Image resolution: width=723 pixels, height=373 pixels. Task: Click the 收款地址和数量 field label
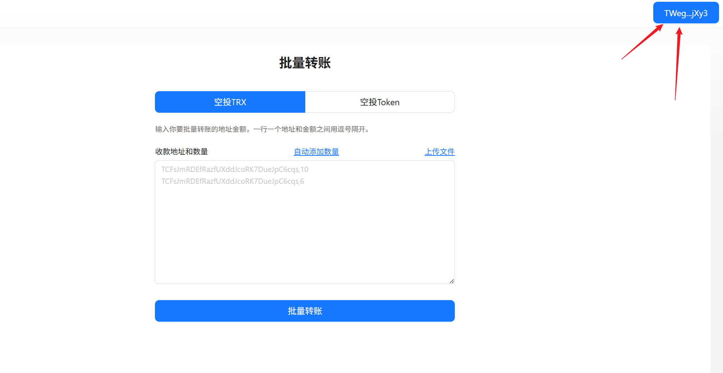182,152
